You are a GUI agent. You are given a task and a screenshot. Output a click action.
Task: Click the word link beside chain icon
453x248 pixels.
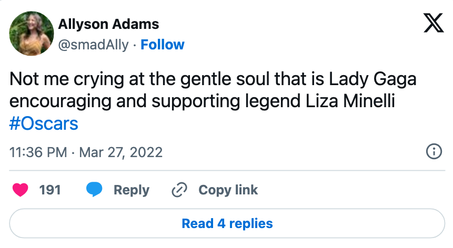coord(246,190)
